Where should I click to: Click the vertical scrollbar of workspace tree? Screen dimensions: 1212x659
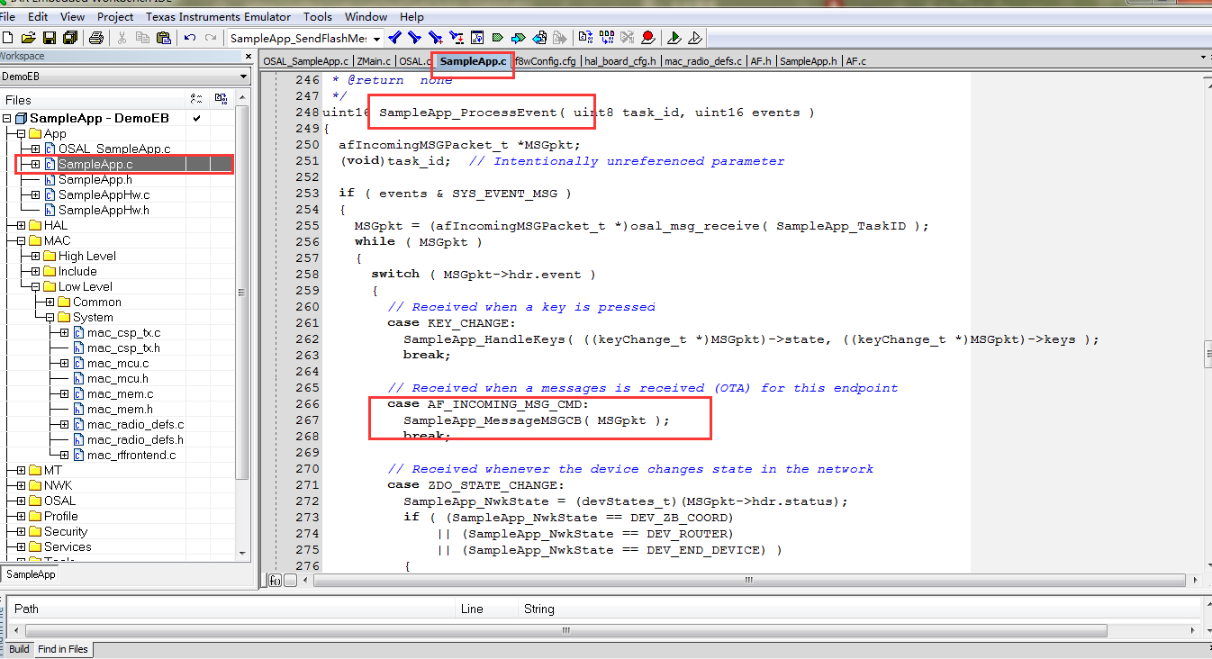pyautogui.click(x=242, y=292)
